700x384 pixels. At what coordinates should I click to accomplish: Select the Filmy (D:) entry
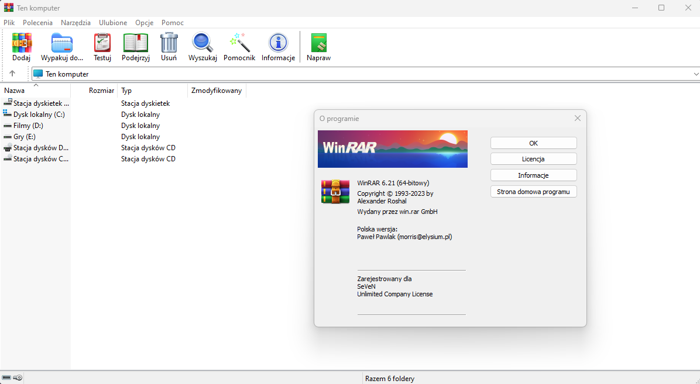pyautogui.click(x=28, y=126)
